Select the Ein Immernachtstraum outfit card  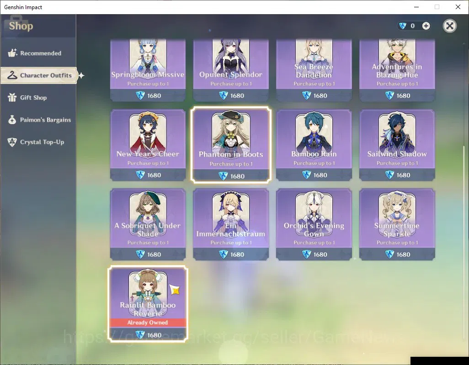tap(231, 224)
